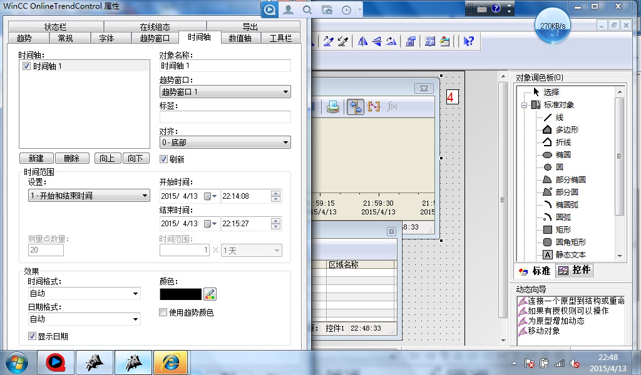641x375 pixels.
Task: Open the end date calendar picker
Action: (x=210, y=224)
